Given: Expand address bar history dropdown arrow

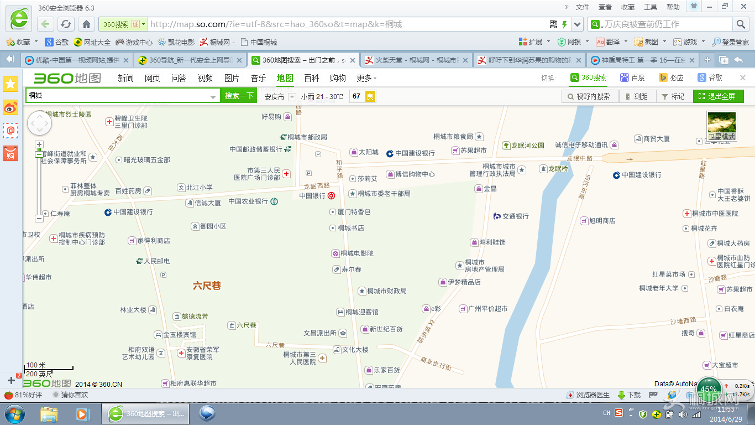Looking at the screenshot, I should (578, 24).
